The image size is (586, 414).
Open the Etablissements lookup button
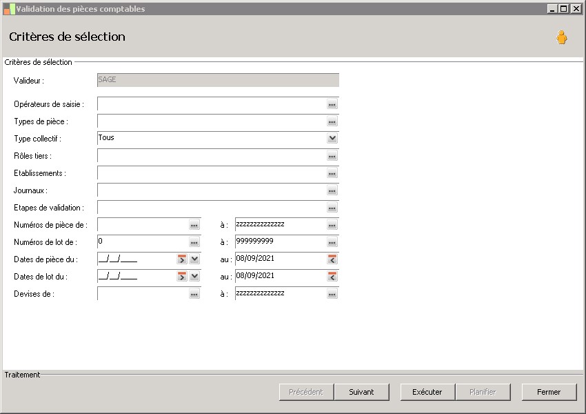332,173
